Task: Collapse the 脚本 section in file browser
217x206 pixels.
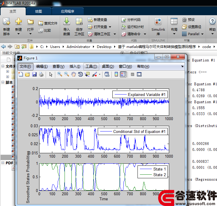Action: (x=3, y=82)
